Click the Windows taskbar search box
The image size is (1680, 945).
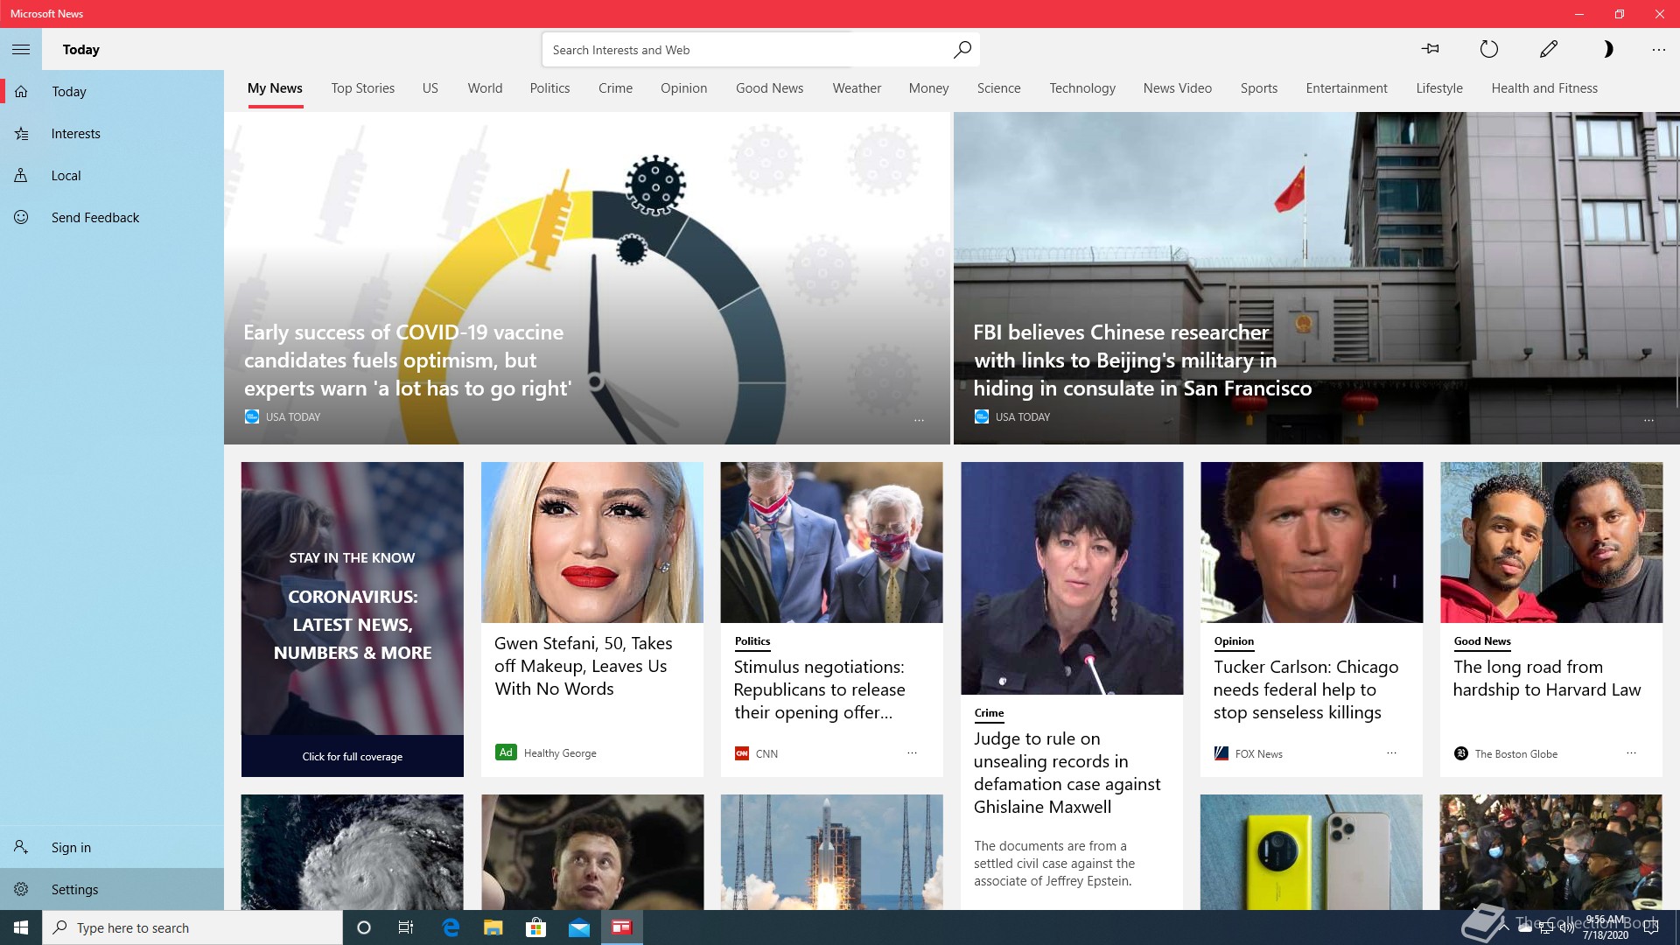click(192, 927)
